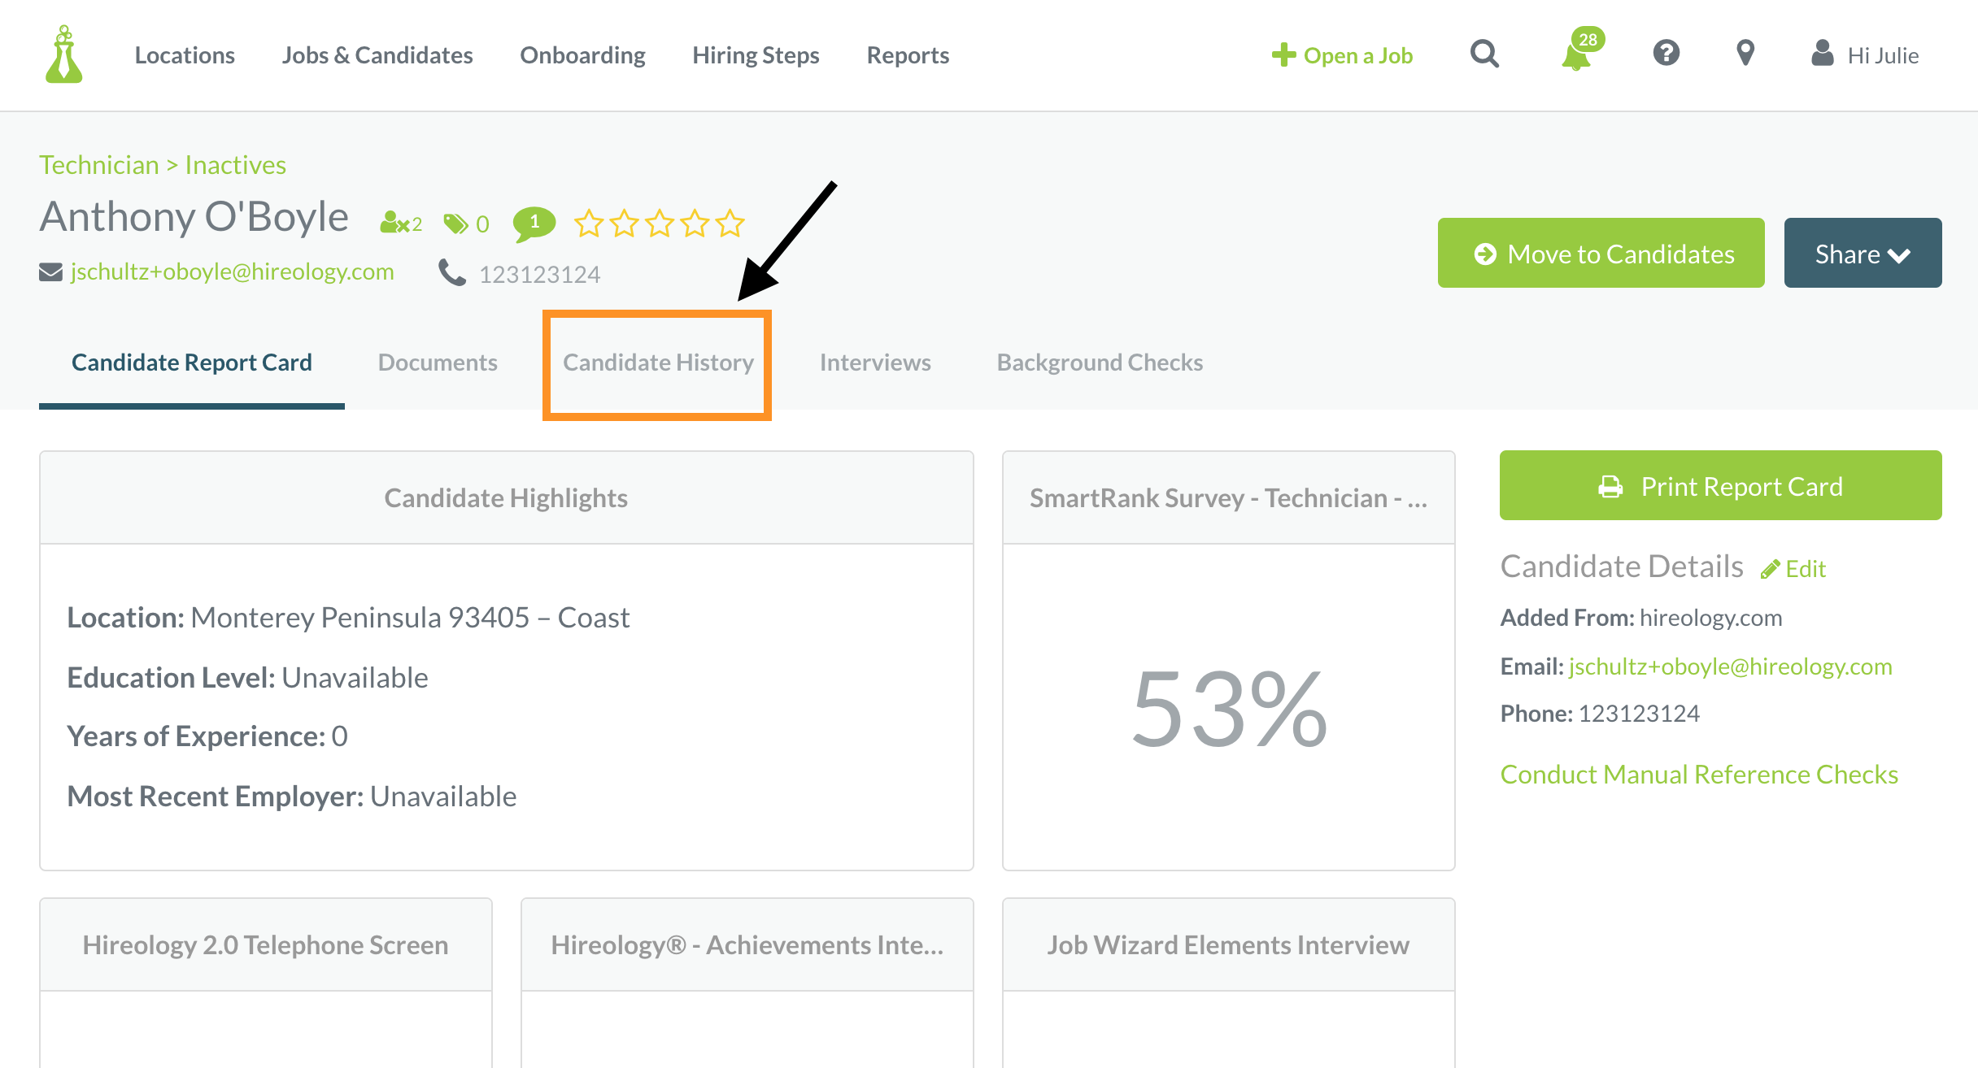Open the Hireology Achievements Interview card

pyautogui.click(x=747, y=944)
